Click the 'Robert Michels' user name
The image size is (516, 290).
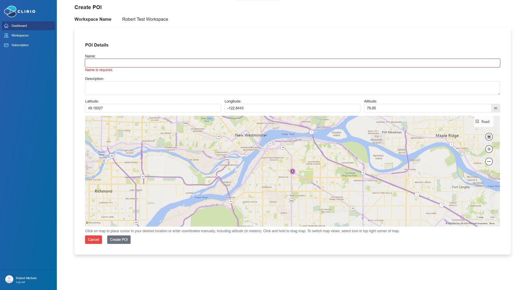(x=26, y=278)
